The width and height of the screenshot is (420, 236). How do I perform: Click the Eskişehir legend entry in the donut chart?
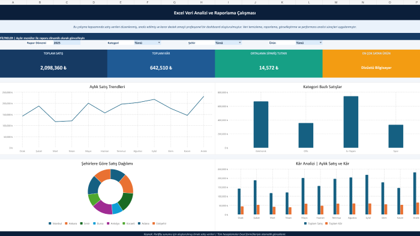(160, 223)
